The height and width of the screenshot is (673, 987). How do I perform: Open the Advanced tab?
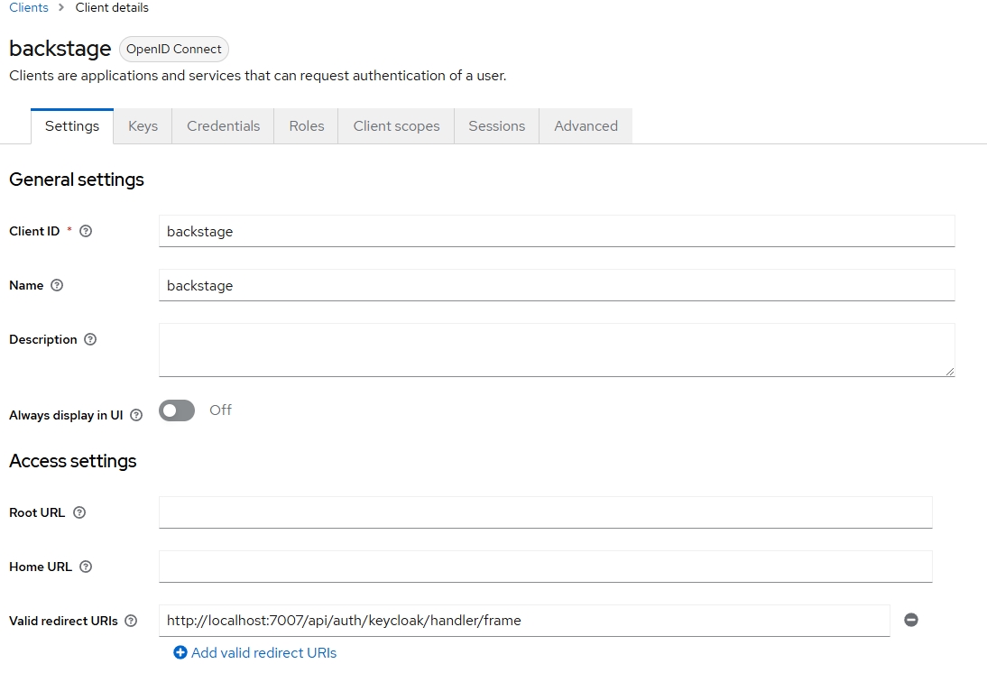click(586, 126)
